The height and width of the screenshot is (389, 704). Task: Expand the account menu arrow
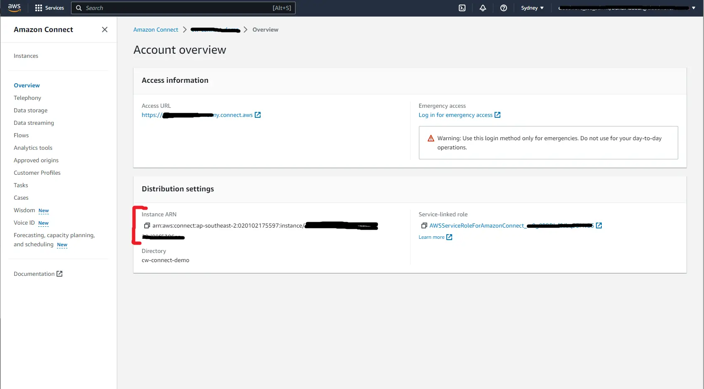click(694, 8)
